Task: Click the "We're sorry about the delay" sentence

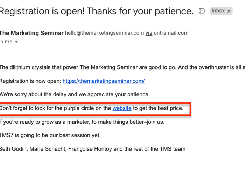Action: click(x=75, y=94)
